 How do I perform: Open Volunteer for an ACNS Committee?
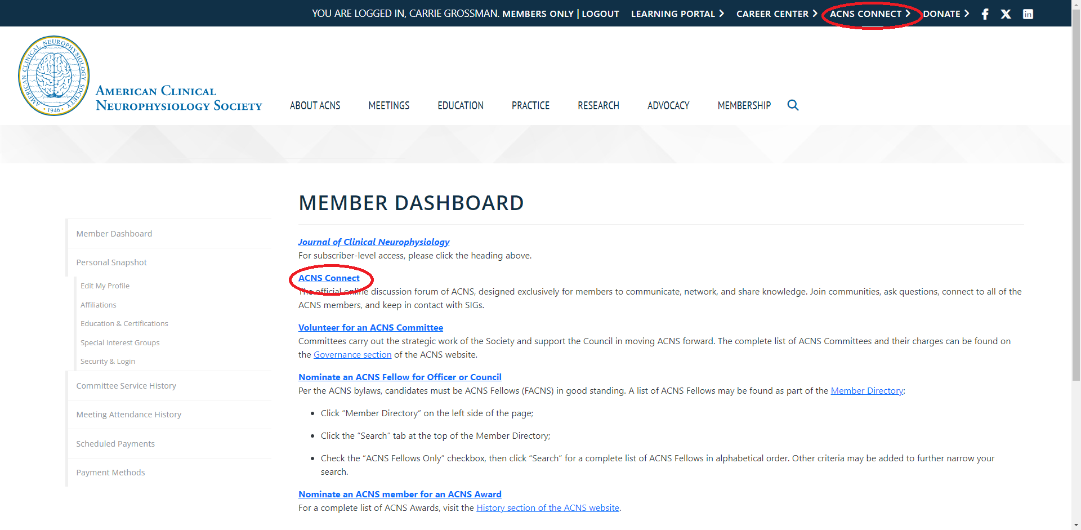pos(370,327)
